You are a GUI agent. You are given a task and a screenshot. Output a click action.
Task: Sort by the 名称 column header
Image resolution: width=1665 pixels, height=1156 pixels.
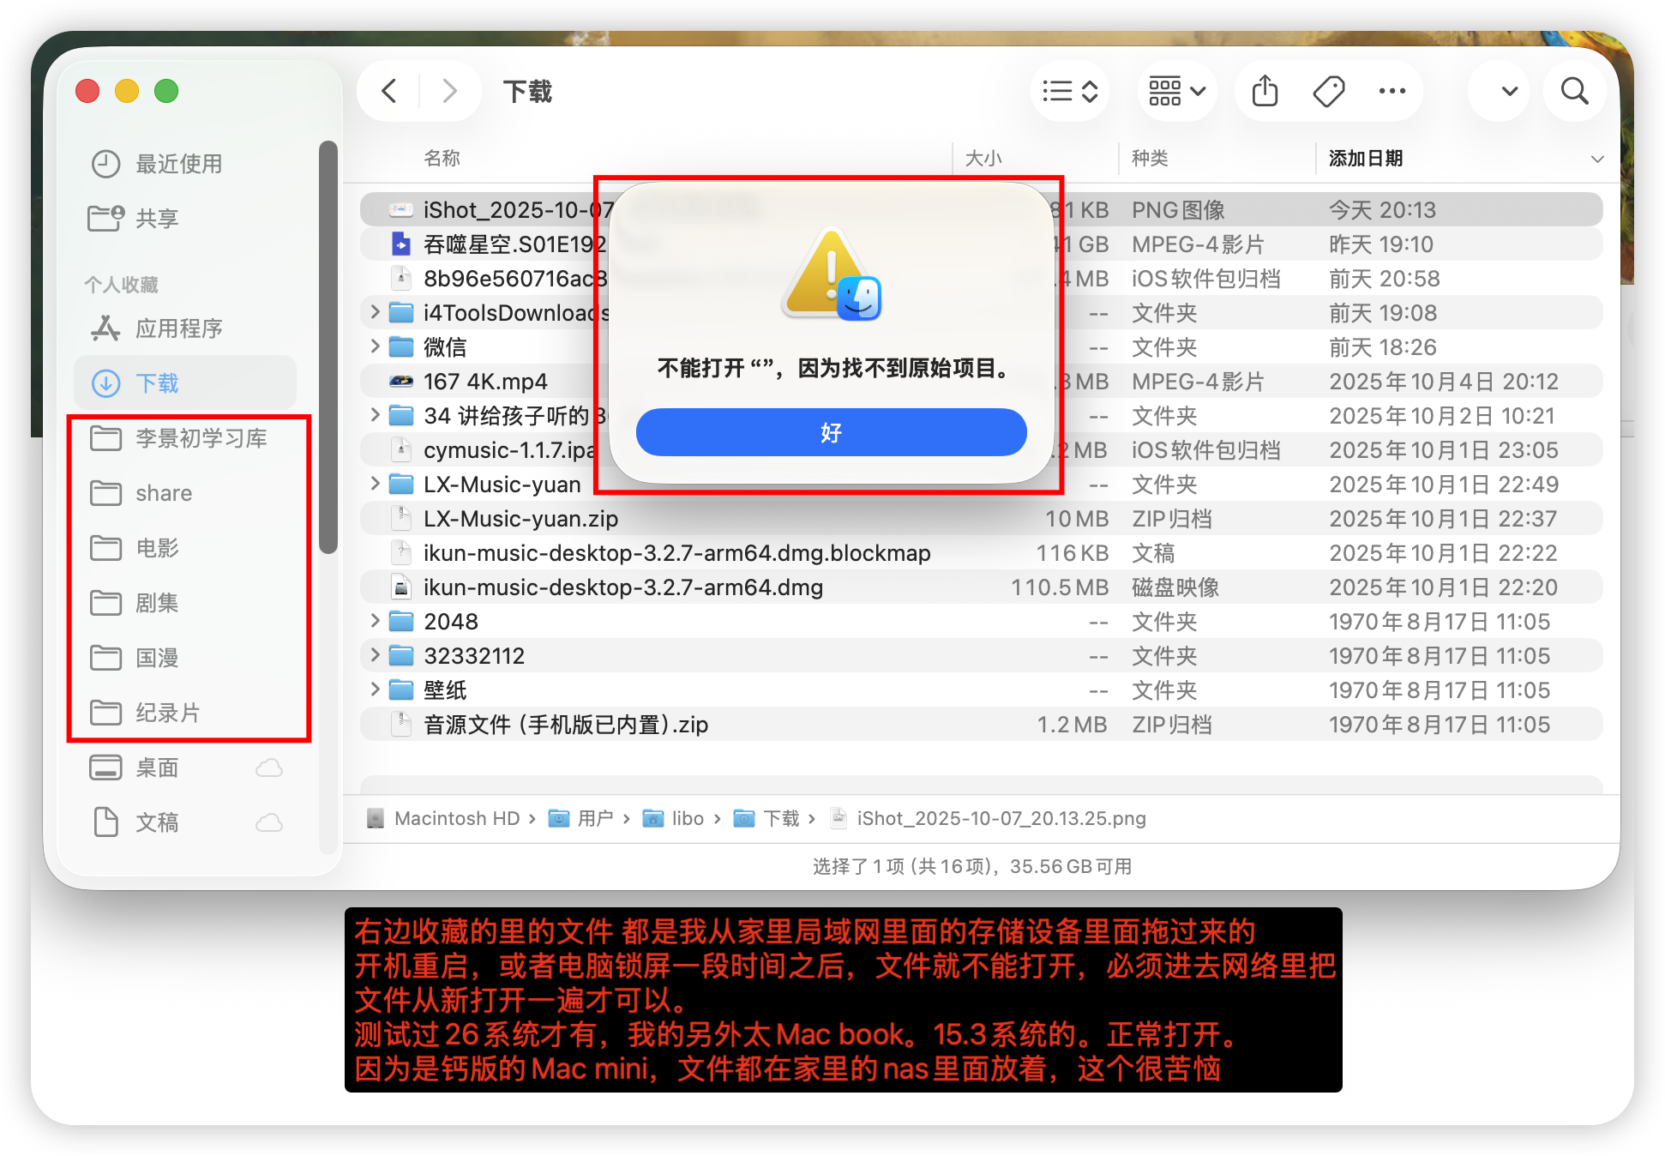point(442,159)
